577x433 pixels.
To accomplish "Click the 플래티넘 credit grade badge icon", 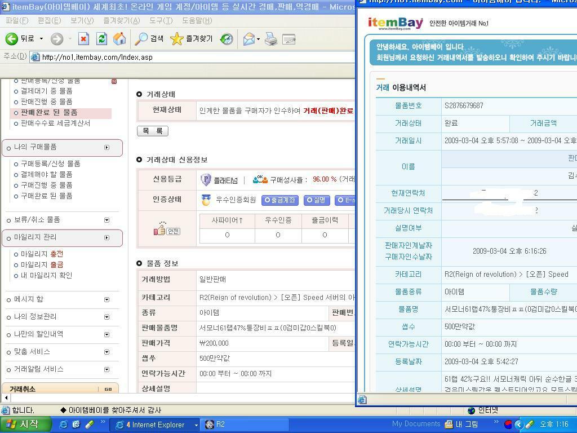I will [x=206, y=179].
